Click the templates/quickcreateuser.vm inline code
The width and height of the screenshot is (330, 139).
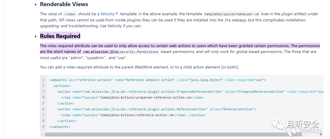pos(232,14)
